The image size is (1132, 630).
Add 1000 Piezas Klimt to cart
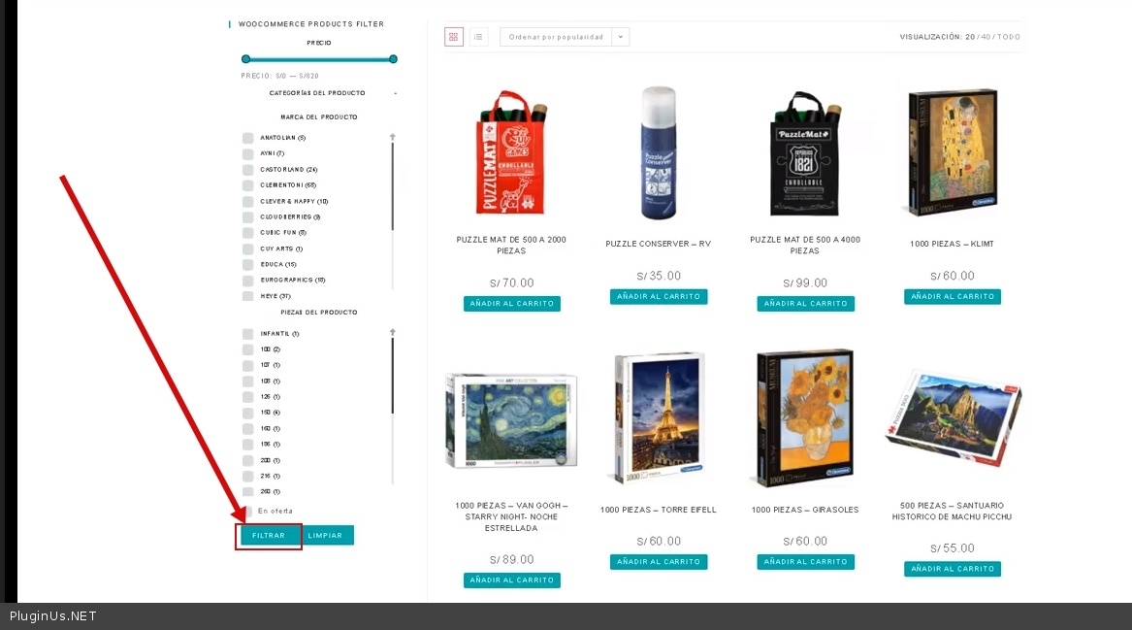click(952, 297)
